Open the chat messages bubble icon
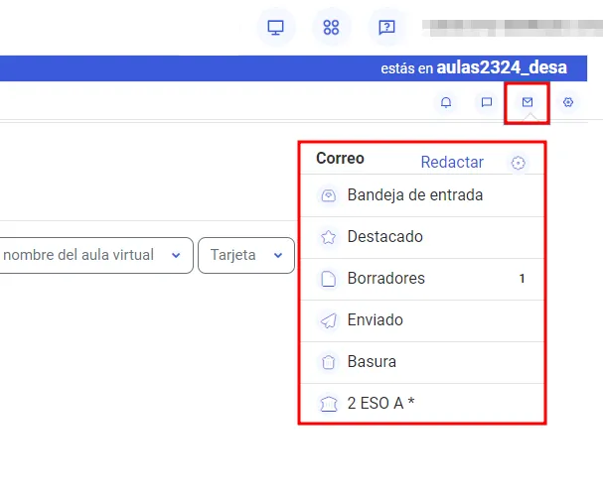The width and height of the screenshot is (603, 494). (487, 102)
